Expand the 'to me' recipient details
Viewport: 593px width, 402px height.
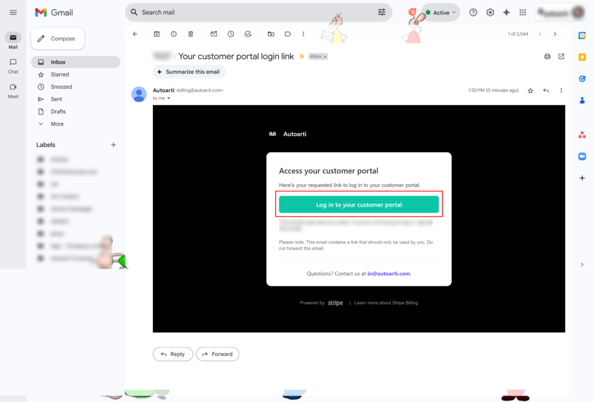pyautogui.click(x=169, y=98)
